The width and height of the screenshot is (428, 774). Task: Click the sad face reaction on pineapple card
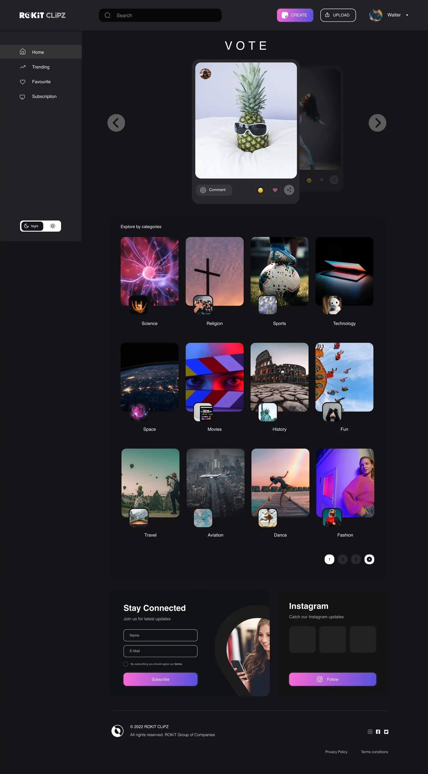(261, 190)
